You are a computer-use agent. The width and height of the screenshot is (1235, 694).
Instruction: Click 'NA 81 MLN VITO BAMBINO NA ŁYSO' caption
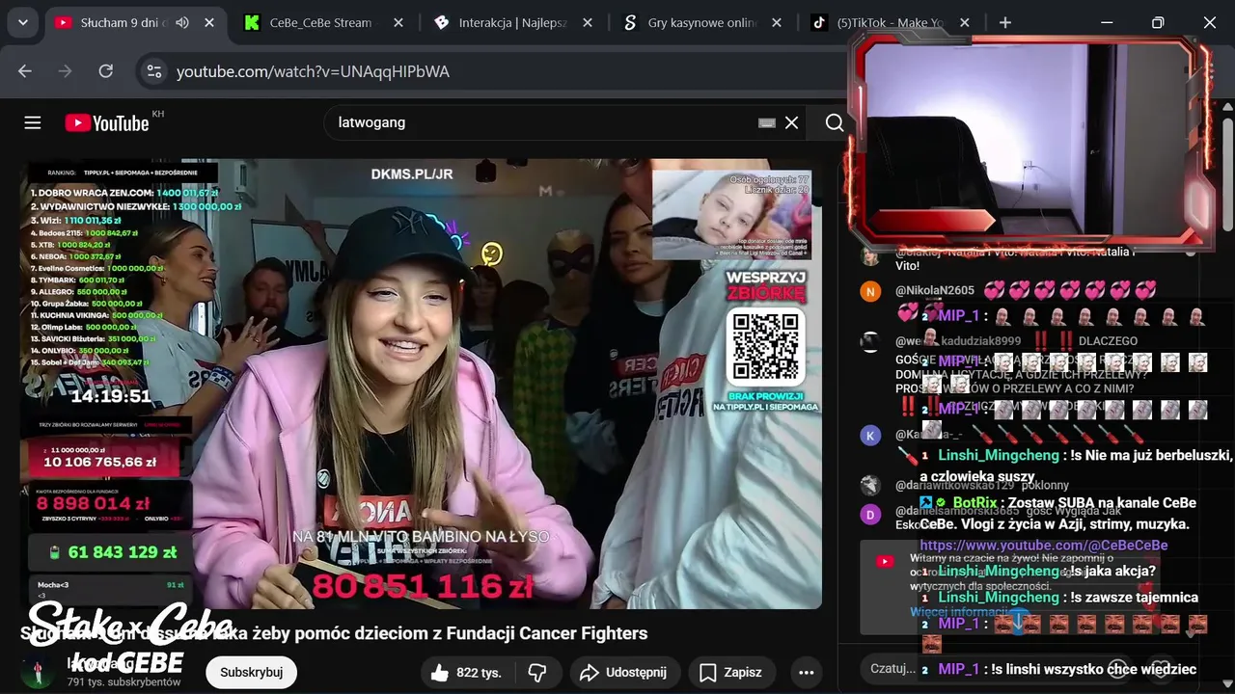point(421,536)
